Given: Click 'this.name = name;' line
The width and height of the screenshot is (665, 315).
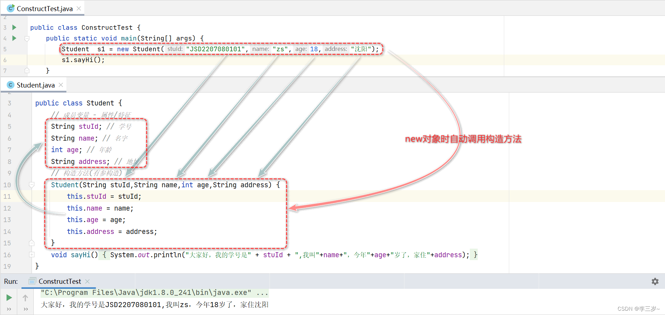Looking at the screenshot, I should [100, 208].
